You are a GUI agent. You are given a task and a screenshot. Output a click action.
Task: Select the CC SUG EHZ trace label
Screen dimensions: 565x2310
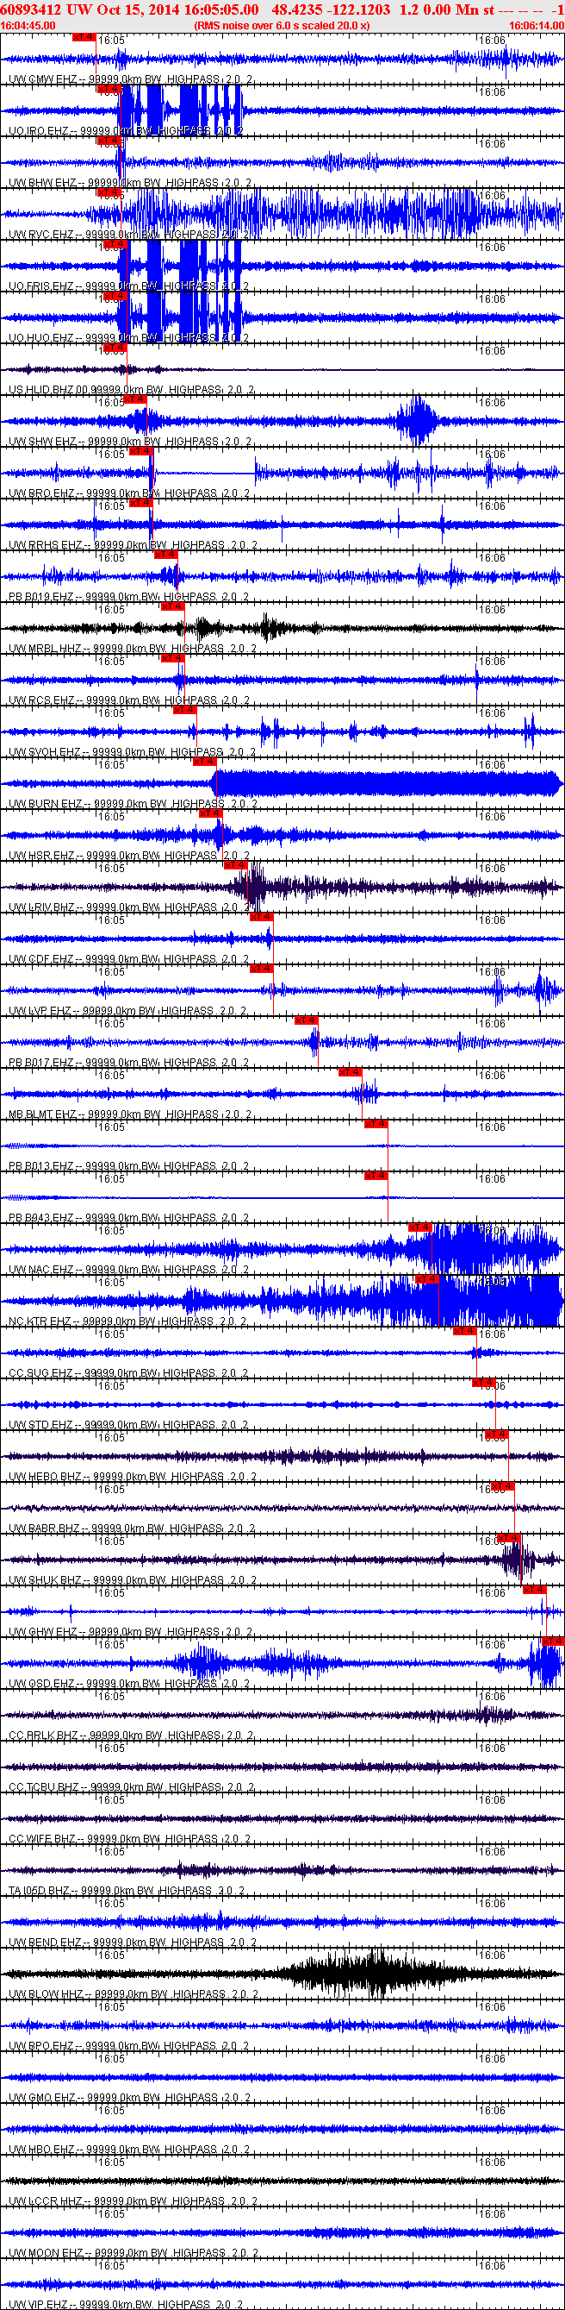point(128,1374)
